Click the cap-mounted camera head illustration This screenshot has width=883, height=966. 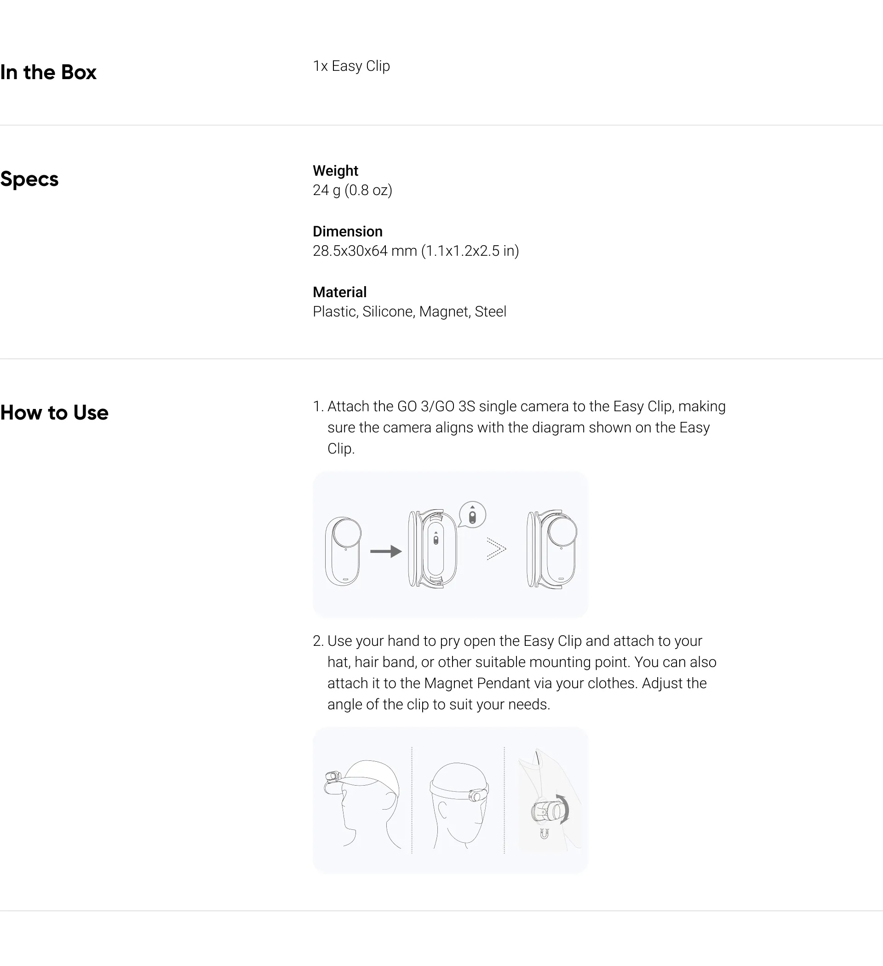pos(362,805)
